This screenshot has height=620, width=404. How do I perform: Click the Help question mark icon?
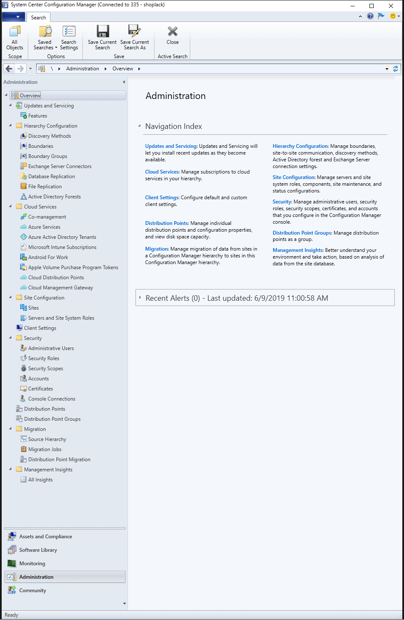(x=370, y=16)
